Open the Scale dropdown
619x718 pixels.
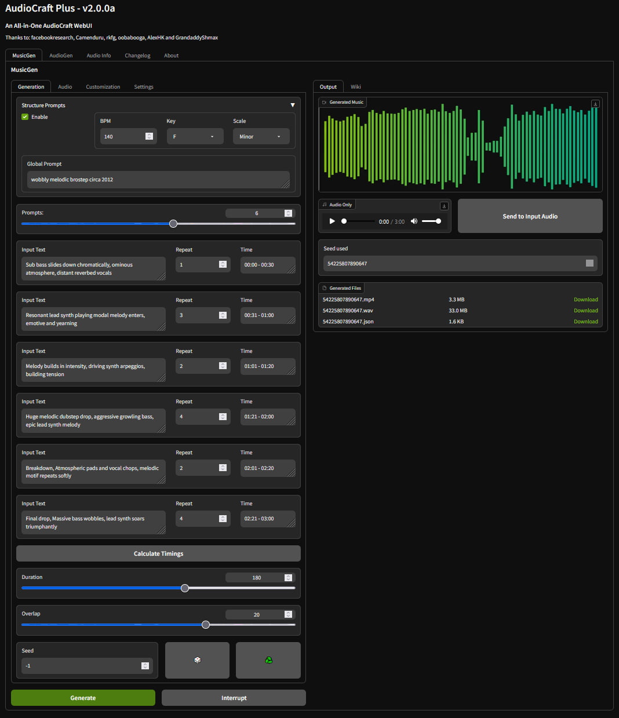[x=261, y=137]
